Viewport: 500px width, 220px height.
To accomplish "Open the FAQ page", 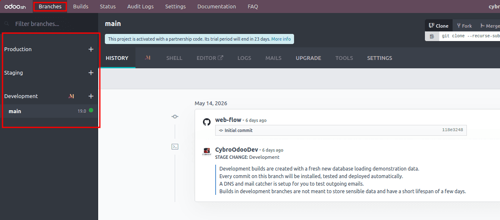I will [x=253, y=6].
